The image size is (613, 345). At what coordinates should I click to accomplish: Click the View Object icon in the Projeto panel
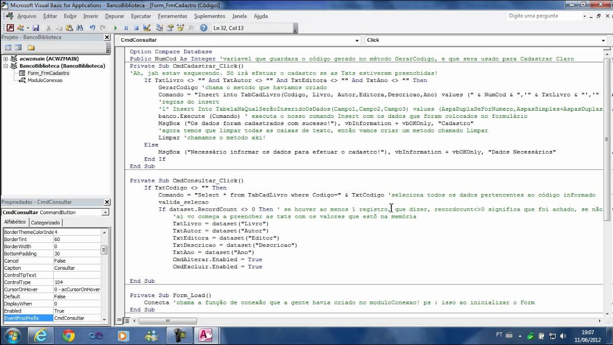[x=18, y=47]
